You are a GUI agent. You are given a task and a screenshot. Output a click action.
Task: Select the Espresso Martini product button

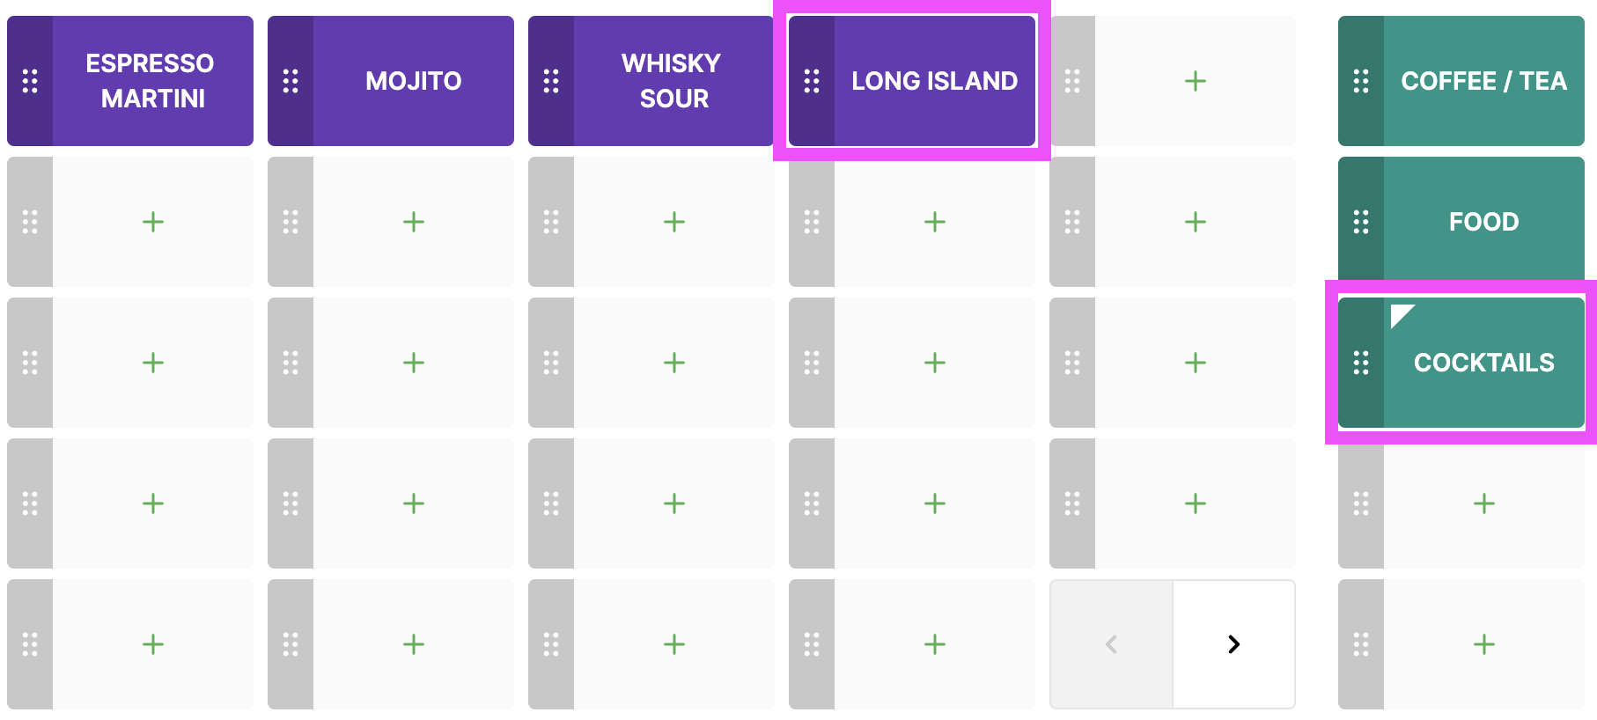point(152,81)
